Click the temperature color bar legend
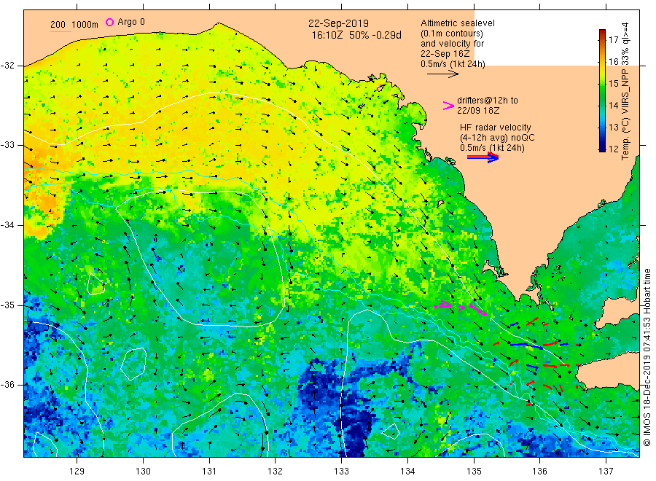 pos(602,90)
